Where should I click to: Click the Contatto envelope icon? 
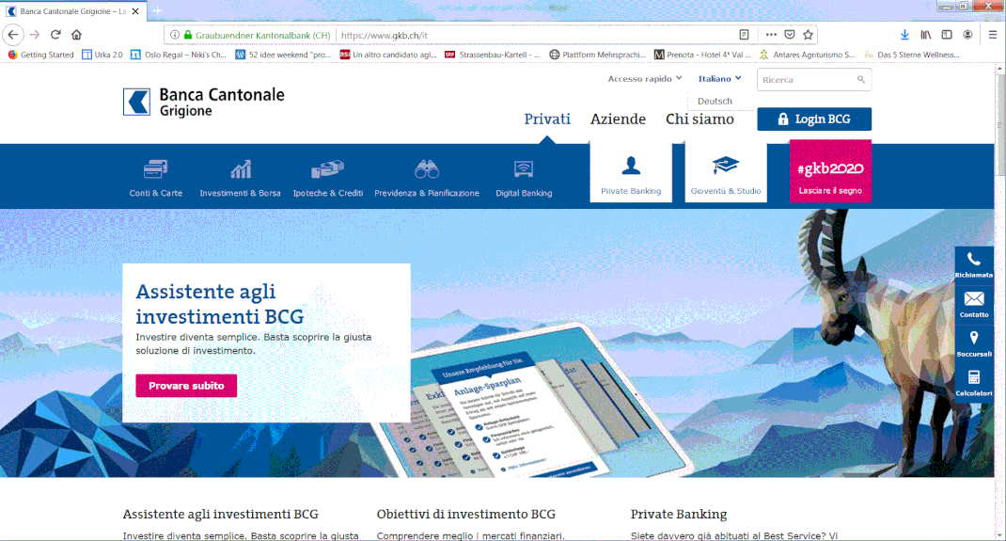point(974,299)
